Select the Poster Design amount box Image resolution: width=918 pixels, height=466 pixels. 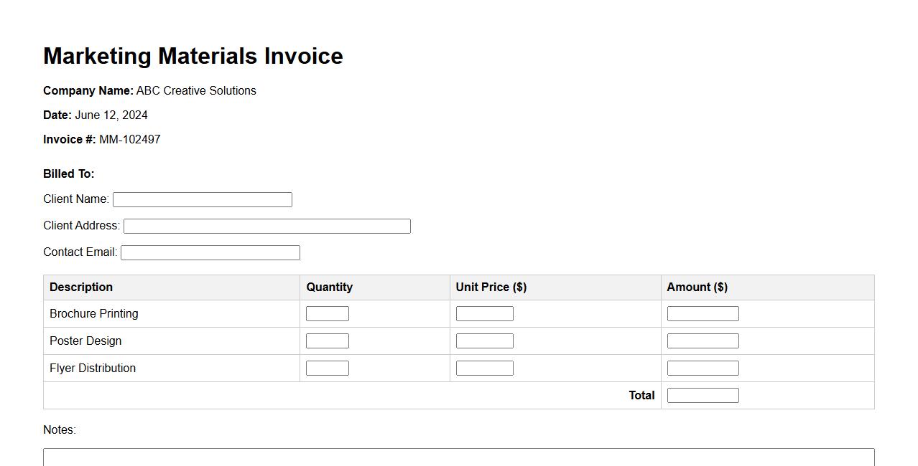click(703, 341)
